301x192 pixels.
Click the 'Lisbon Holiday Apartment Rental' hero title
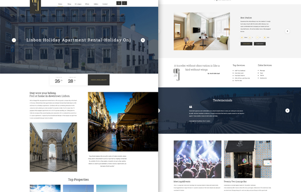point(78,40)
